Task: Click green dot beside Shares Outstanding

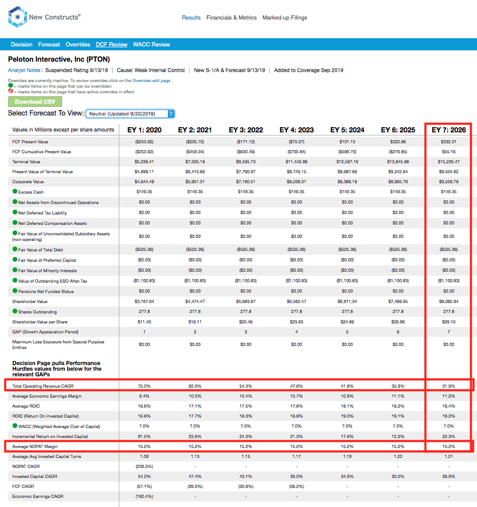Action: click(x=15, y=311)
